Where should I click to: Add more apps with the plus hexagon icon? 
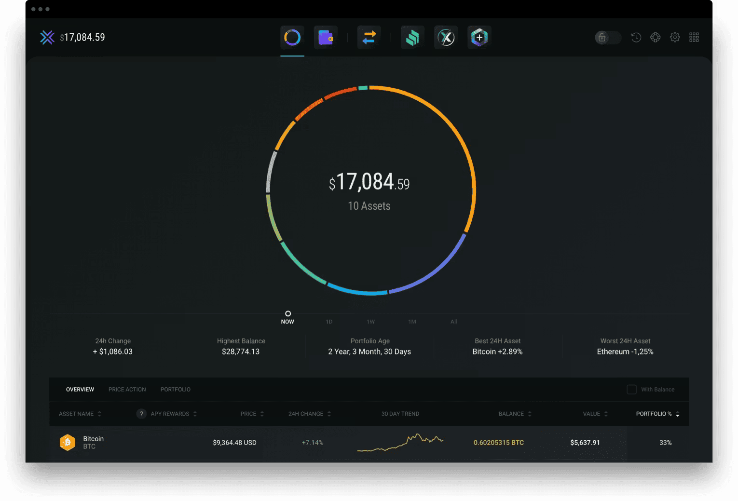coord(479,37)
